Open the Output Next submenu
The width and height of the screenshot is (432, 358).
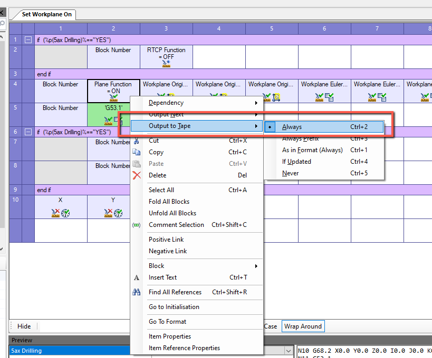[x=197, y=114]
